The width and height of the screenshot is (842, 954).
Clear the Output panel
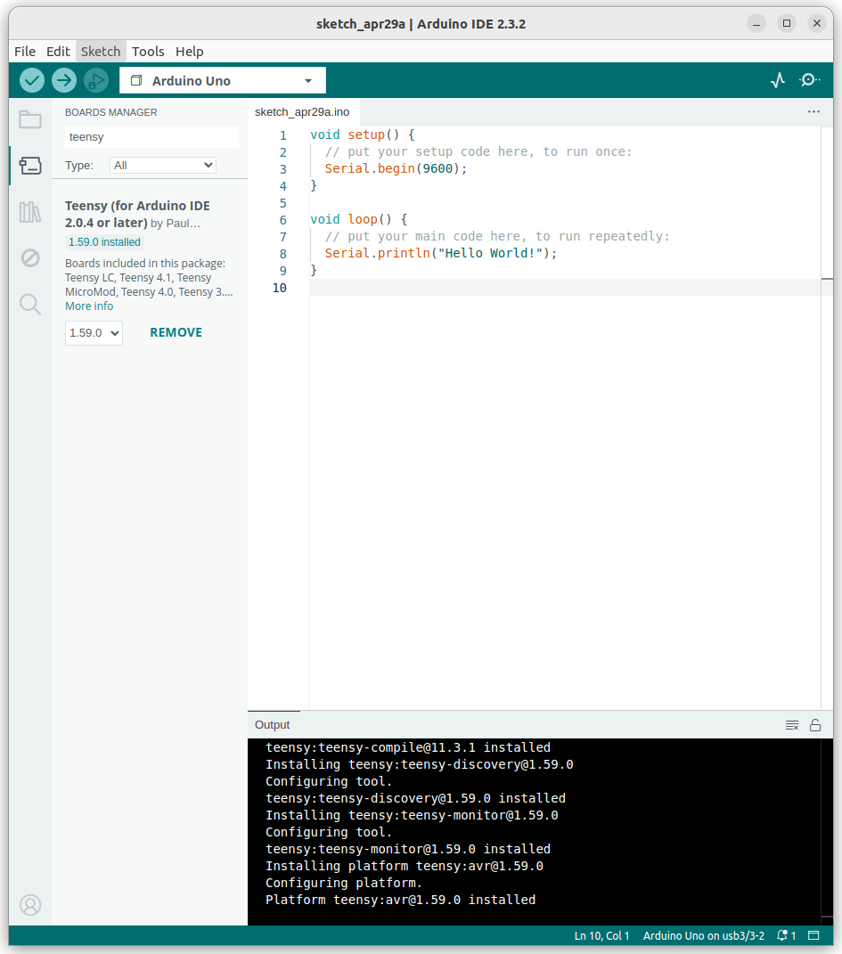(x=791, y=725)
